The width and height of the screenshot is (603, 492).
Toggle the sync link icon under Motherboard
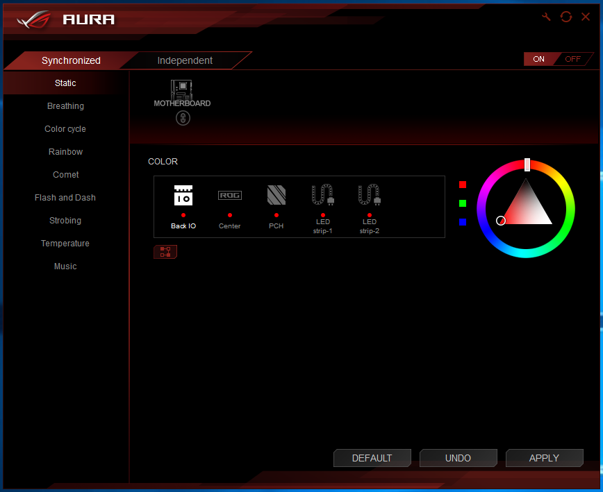click(x=183, y=118)
